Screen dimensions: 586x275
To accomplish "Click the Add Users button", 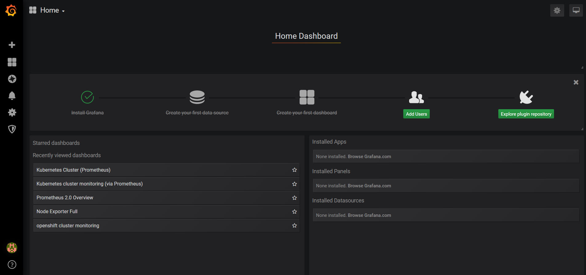I will click(417, 114).
